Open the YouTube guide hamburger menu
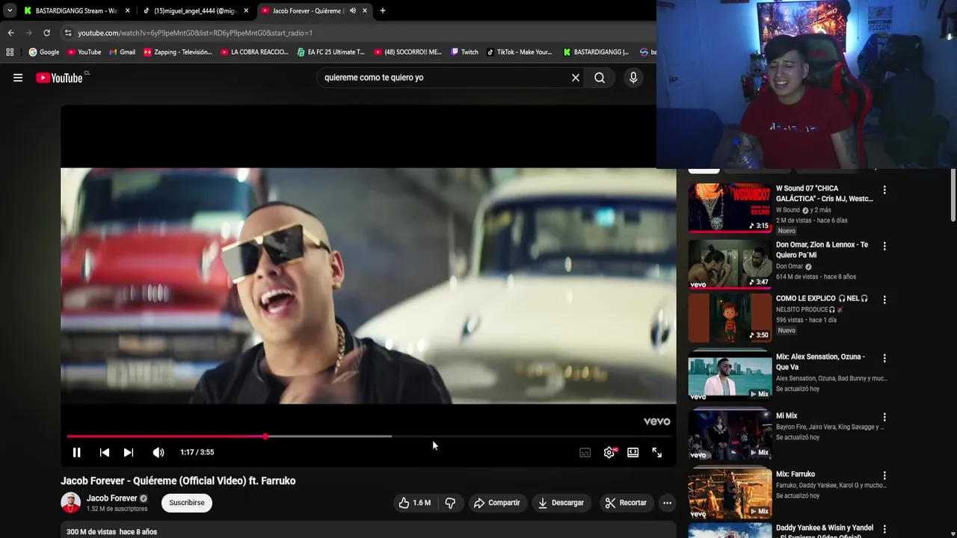This screenshot has width=957, height=538. (18, 78)
